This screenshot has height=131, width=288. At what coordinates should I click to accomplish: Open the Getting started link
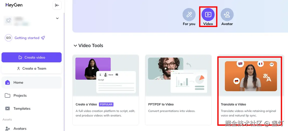tap(27, 38)
